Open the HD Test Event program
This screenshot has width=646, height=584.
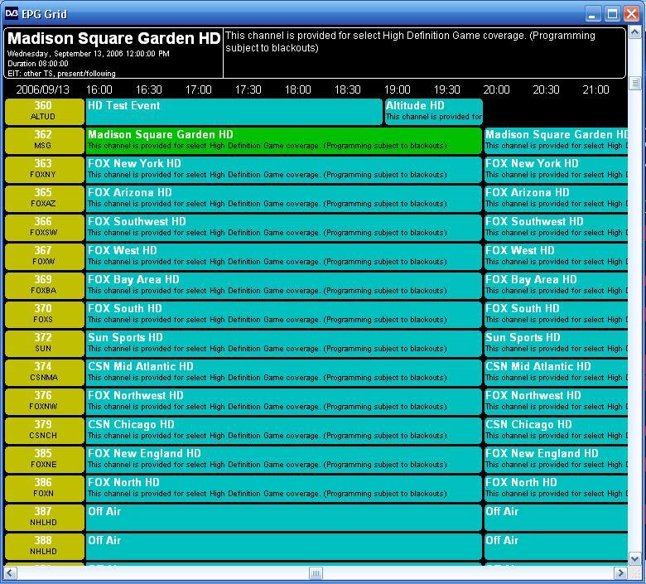(234, 111)
